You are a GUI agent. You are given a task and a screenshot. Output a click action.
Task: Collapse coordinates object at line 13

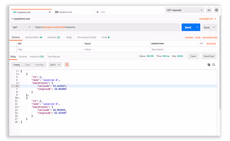click(19, 107)
